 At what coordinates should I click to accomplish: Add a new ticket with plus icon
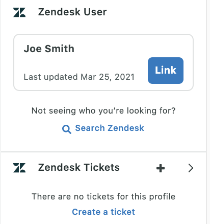click(x=161, y=168)
